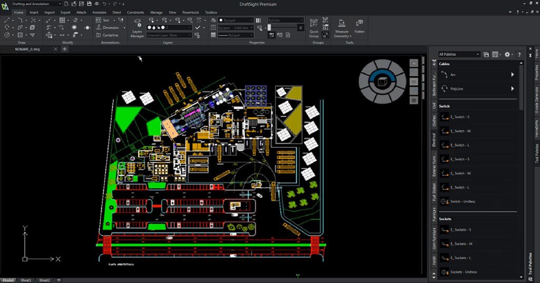Click the view cube navigator center
The image size is (540, 283).
(382, 81)
